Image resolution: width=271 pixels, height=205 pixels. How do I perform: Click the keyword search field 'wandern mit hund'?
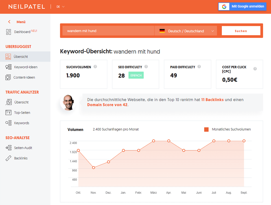pos(108,31)
